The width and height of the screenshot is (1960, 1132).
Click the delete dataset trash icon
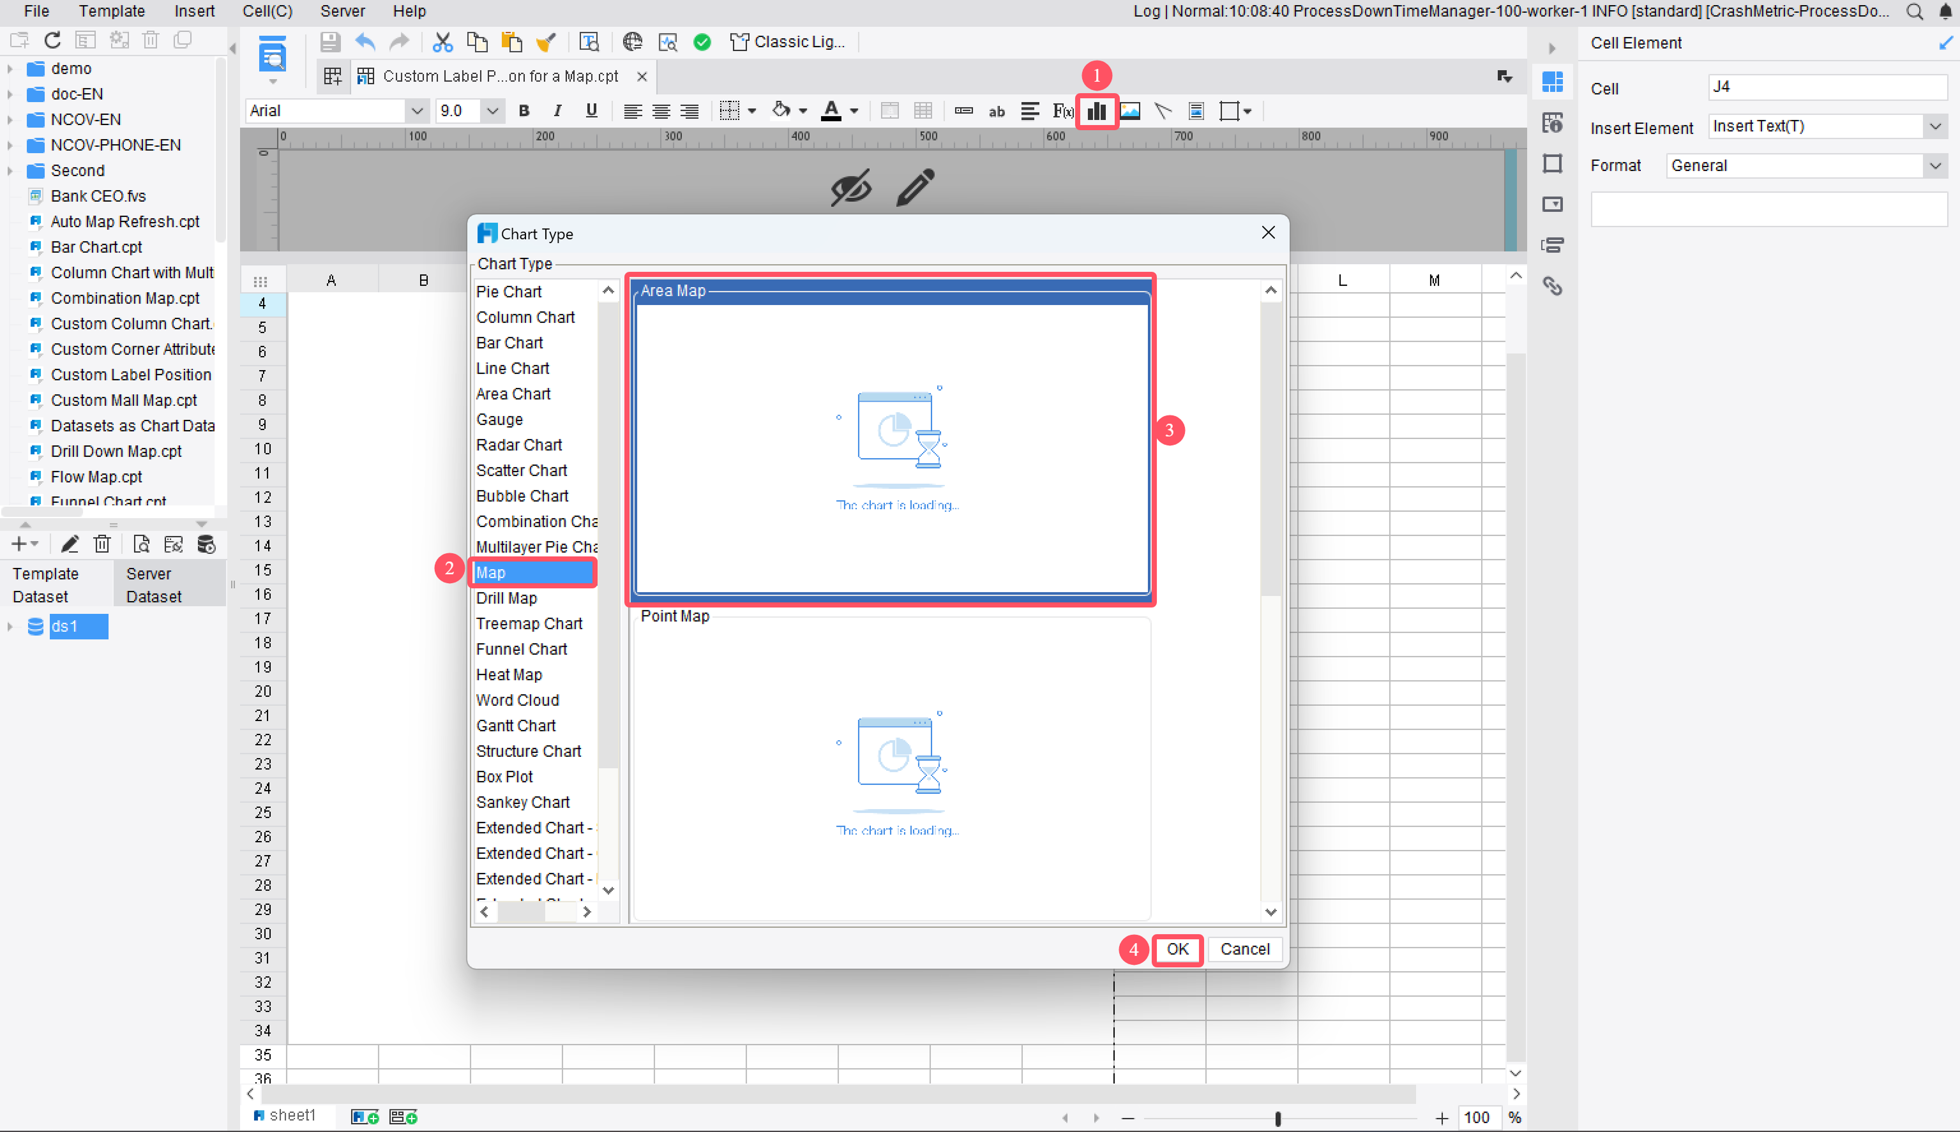point(102,544)
